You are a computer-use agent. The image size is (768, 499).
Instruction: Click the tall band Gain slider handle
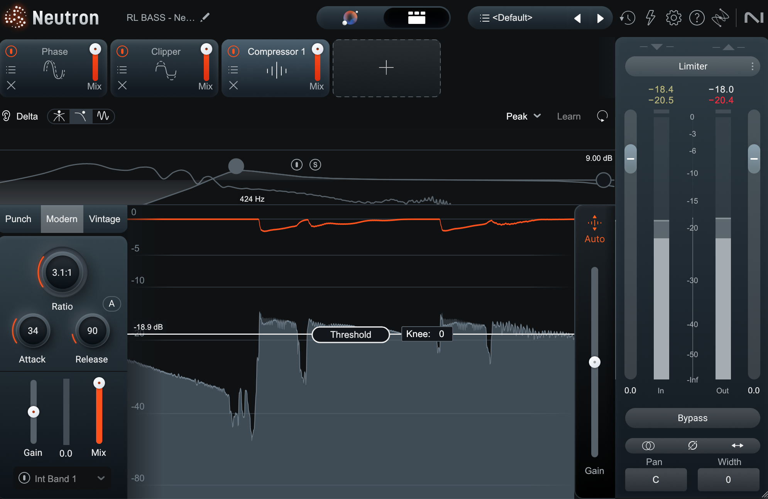click(x=595, y=362)
